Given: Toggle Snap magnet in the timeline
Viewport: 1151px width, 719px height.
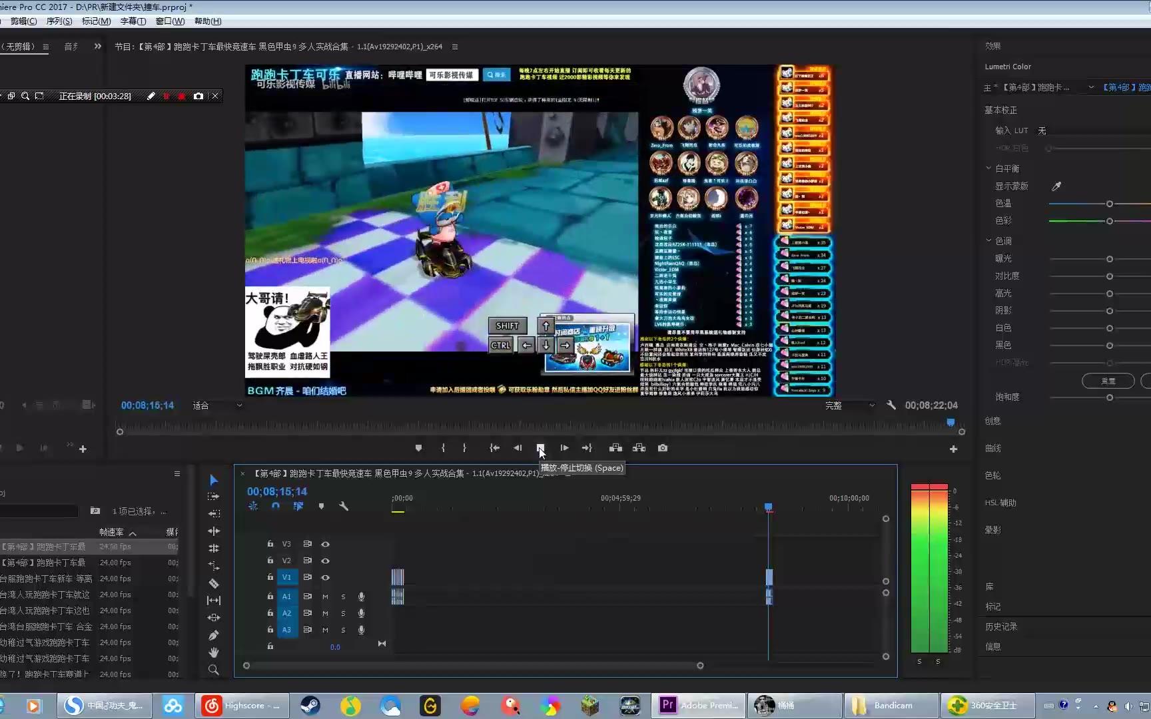Looking at the screenshot, I should click(276, 506).
